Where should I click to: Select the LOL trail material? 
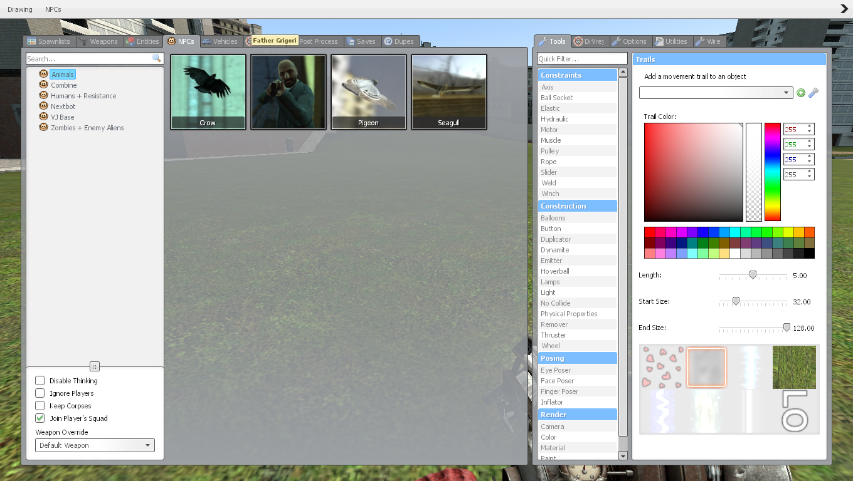[794, 411]
